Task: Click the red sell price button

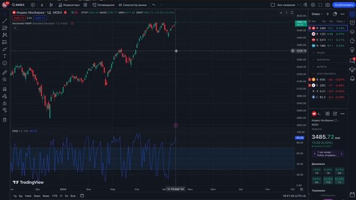Action: pyautogui.click(x=18, y=18)
